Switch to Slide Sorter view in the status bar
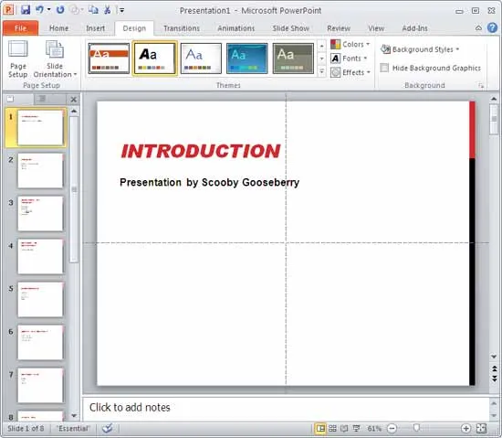The image size is (502, 438). (x=332, y=428)
